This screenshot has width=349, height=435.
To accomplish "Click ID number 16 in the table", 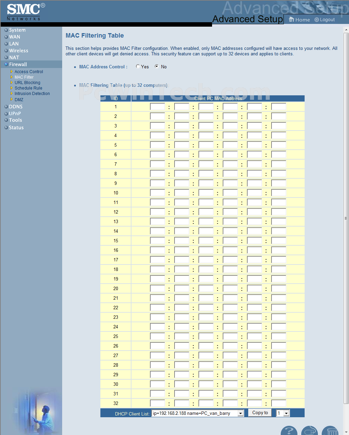I will (x=116, y=250).
